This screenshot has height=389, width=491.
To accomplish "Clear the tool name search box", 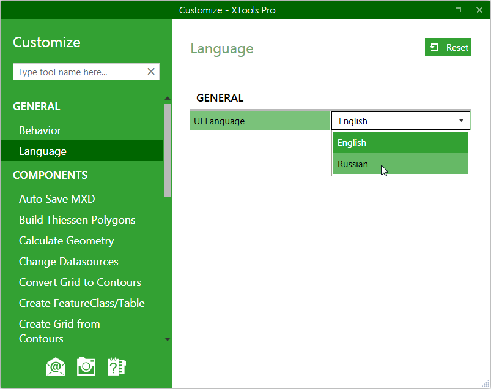I will [151, 72].
